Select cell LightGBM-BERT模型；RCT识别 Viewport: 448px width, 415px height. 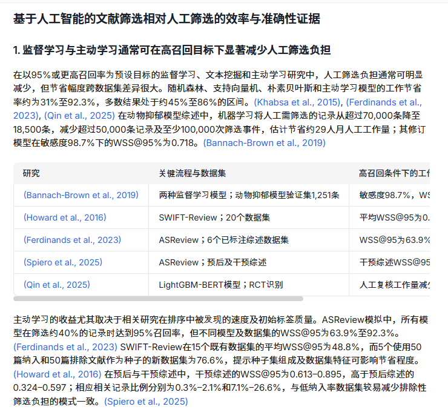pyautogui.click(x=249, y=285)
